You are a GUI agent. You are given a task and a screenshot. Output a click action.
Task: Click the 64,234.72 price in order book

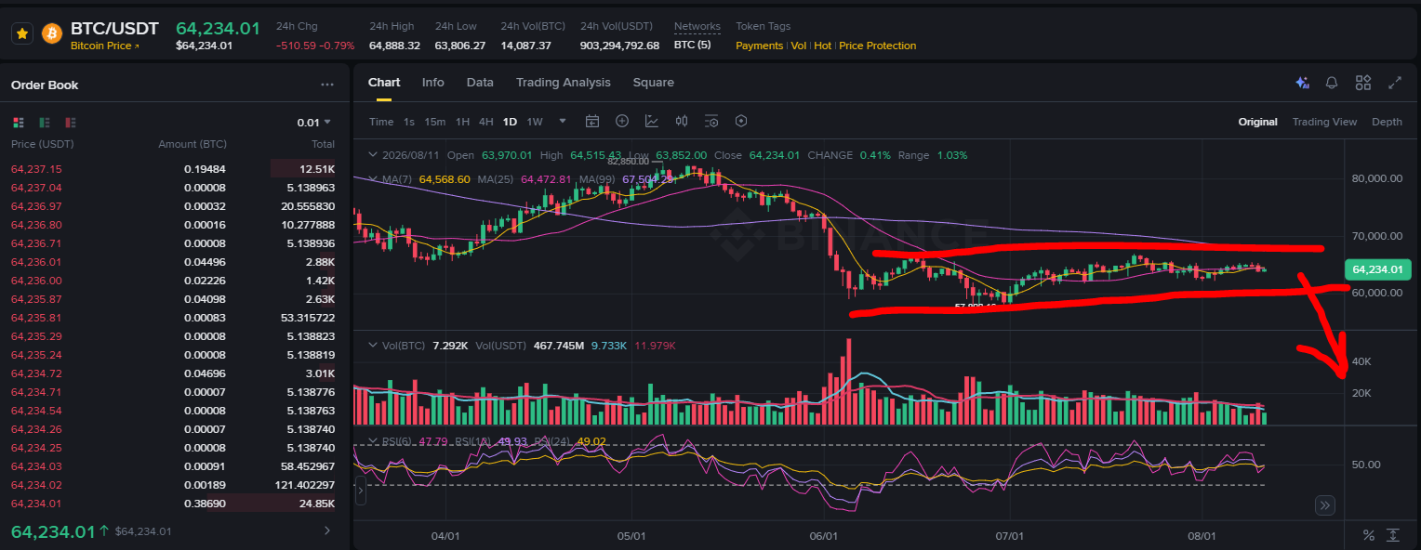(36, 373)
